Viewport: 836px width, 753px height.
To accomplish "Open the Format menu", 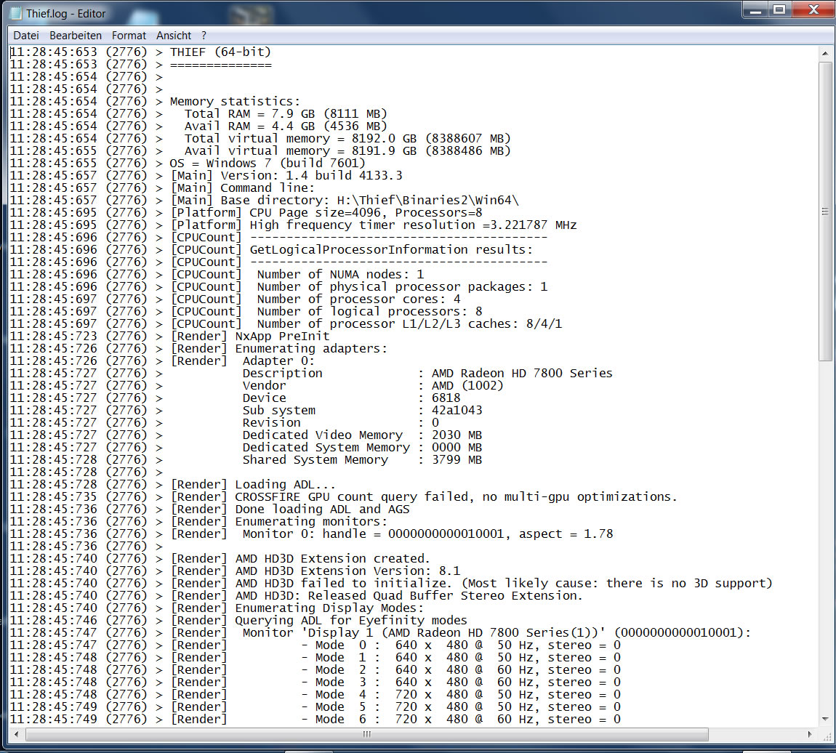I will [x=129, y=35].
